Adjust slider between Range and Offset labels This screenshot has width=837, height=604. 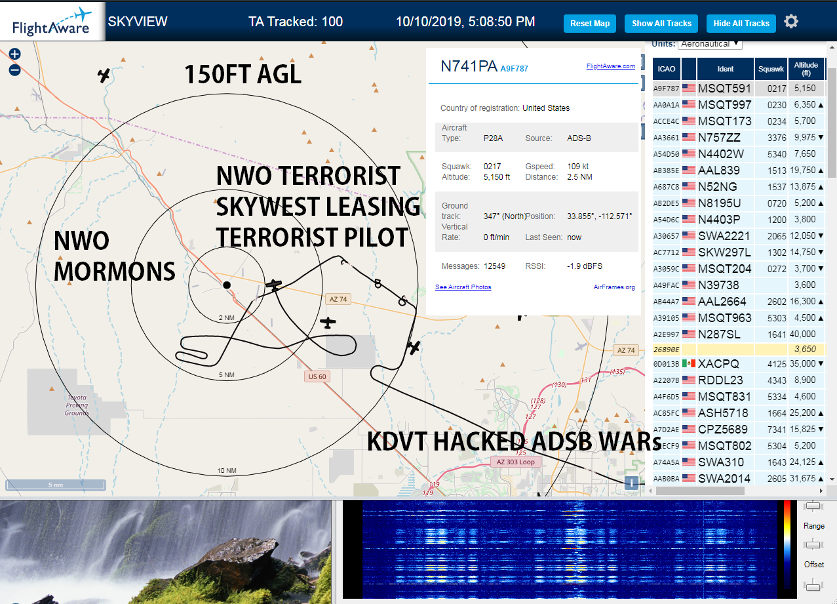813,544
